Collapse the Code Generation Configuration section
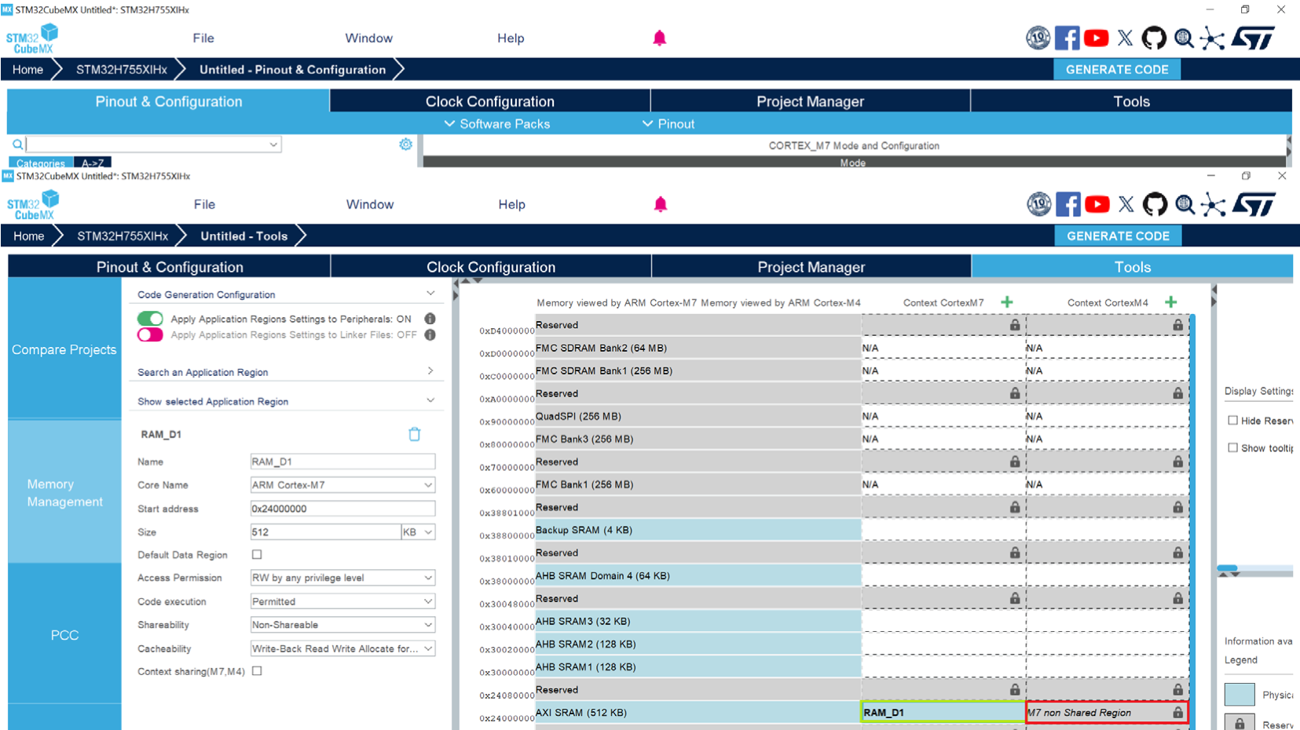 tap(430, 294)
